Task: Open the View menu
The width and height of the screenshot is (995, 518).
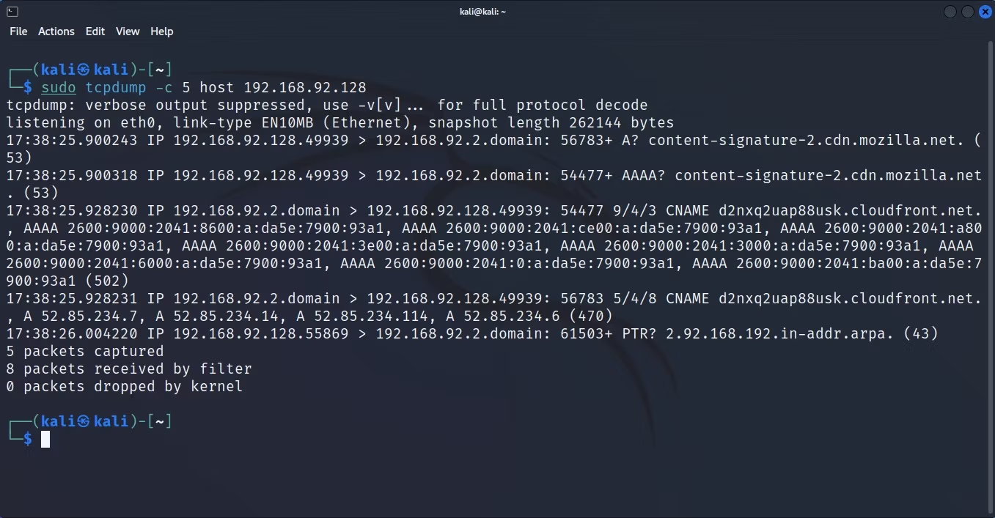Action: [128, 32]
